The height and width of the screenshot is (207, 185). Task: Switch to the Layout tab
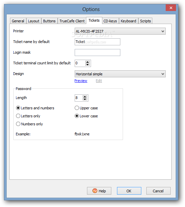coord(34,21)
